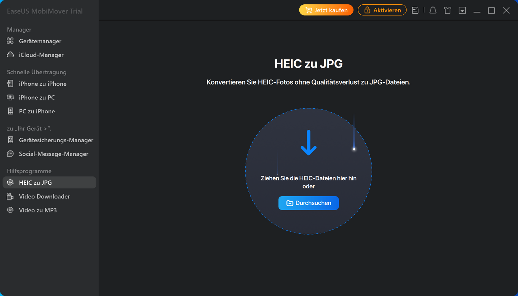The image size is (518, 296).
Task: Select HEIC zu JPG utility
Action: click(35, 183)
